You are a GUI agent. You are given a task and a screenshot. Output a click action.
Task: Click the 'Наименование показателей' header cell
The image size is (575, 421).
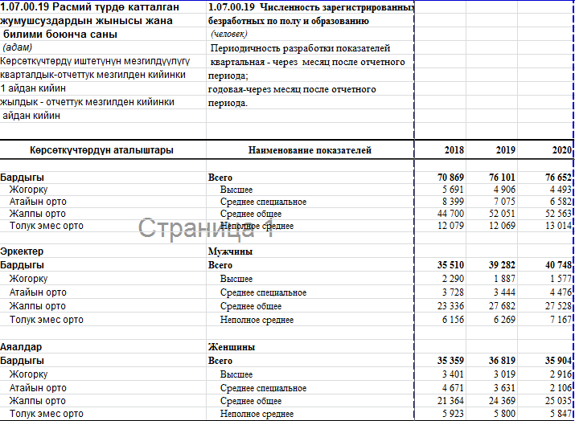coord(310,150)
